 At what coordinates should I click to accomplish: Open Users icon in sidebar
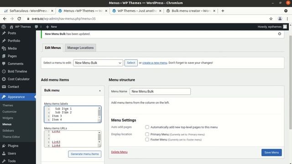click(4, 154)
